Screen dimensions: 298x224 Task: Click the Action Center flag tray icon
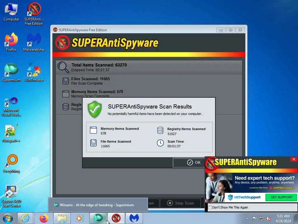coord(254,218)
